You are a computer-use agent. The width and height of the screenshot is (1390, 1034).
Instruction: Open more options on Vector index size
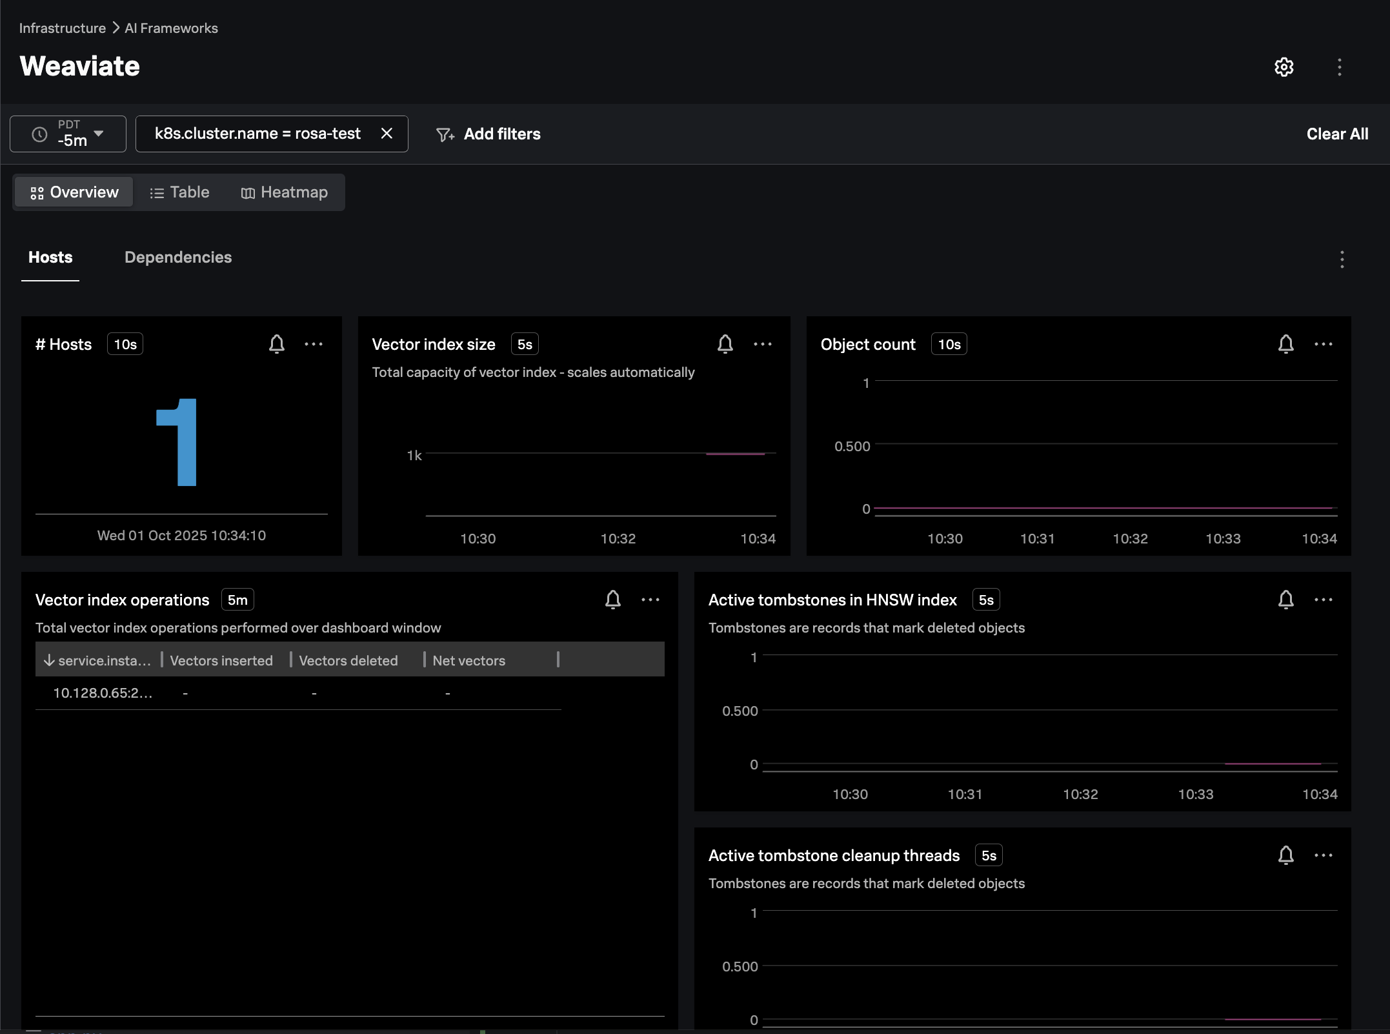tap(762, 344)
